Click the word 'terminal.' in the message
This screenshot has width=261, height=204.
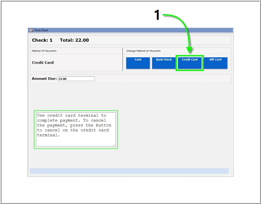point(48,135)
